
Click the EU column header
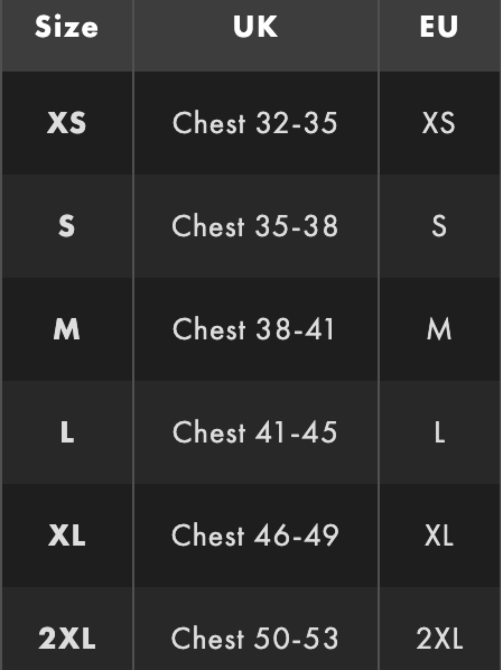(x=439, y=27)
